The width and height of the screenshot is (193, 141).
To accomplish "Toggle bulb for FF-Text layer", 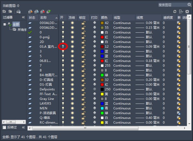I will click(x=63, y=94).
